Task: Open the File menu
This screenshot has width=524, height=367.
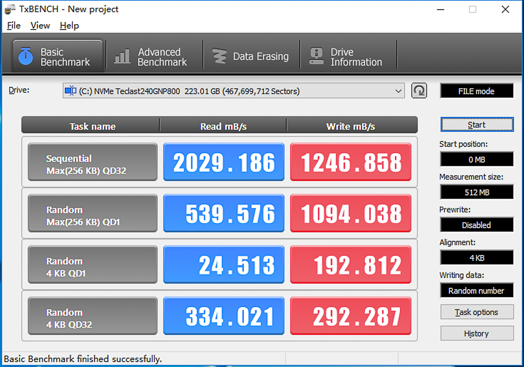Action: [13, 25]
